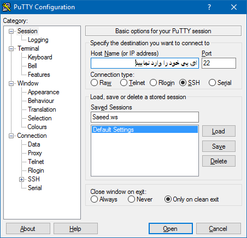Collapse the Connection tree node
The width and height of the screenshot is (247, 238).
11,136
